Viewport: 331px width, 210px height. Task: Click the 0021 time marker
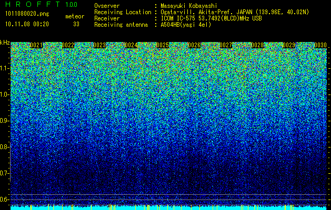pos(36,45)
